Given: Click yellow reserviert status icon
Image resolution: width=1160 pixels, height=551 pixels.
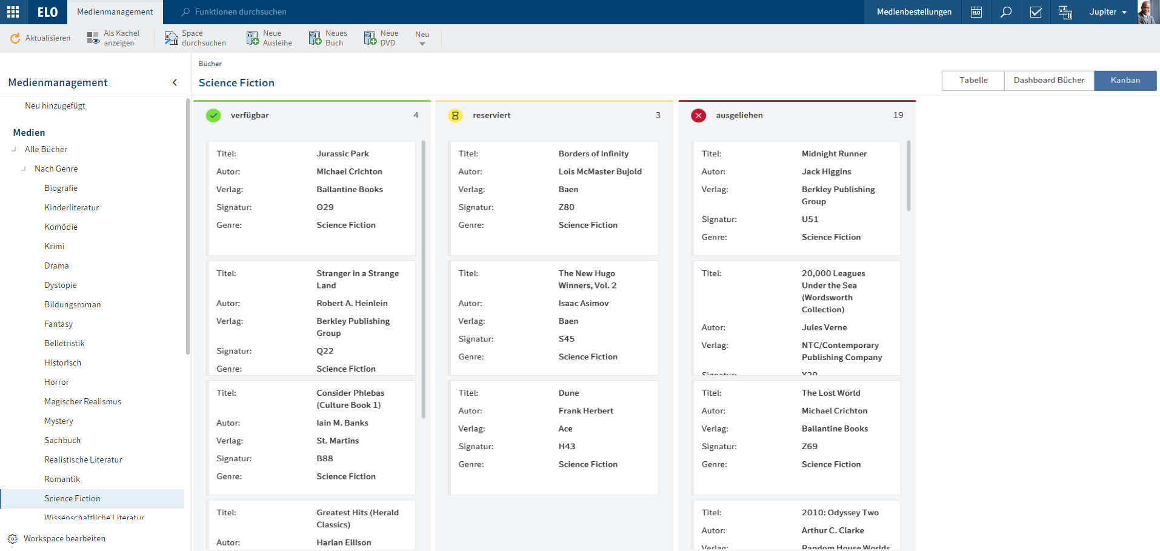Looking at the screenshot, I should (x=455, y=115).
